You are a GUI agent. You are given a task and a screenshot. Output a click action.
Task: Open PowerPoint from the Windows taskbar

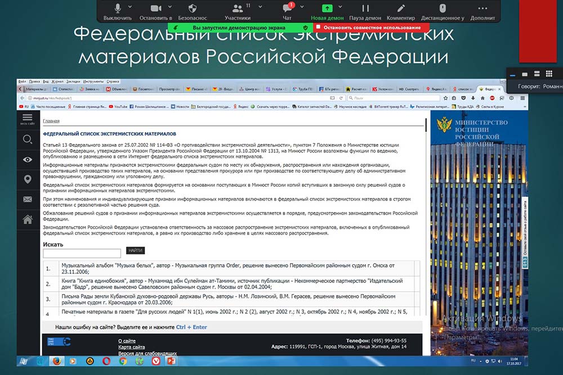pos(171,360)
